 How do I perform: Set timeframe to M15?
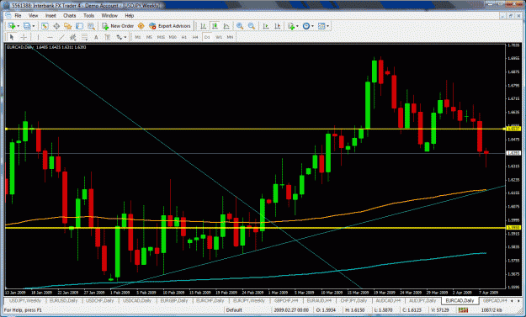pyautogui.click(x=161, y=37)
